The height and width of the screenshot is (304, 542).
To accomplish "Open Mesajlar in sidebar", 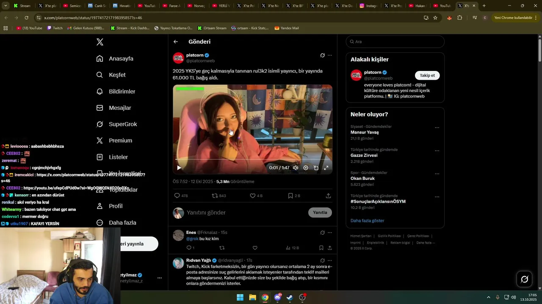I will (113, 108).
